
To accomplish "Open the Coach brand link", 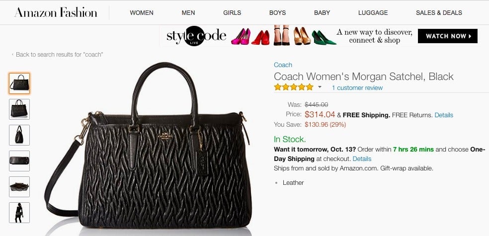I will click(283, 65).
